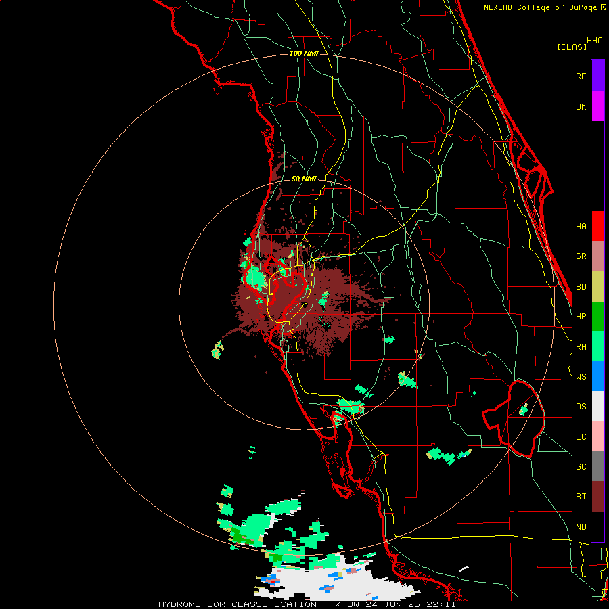Click the blue WS legend swatch
609x609 pixels.
597,376
